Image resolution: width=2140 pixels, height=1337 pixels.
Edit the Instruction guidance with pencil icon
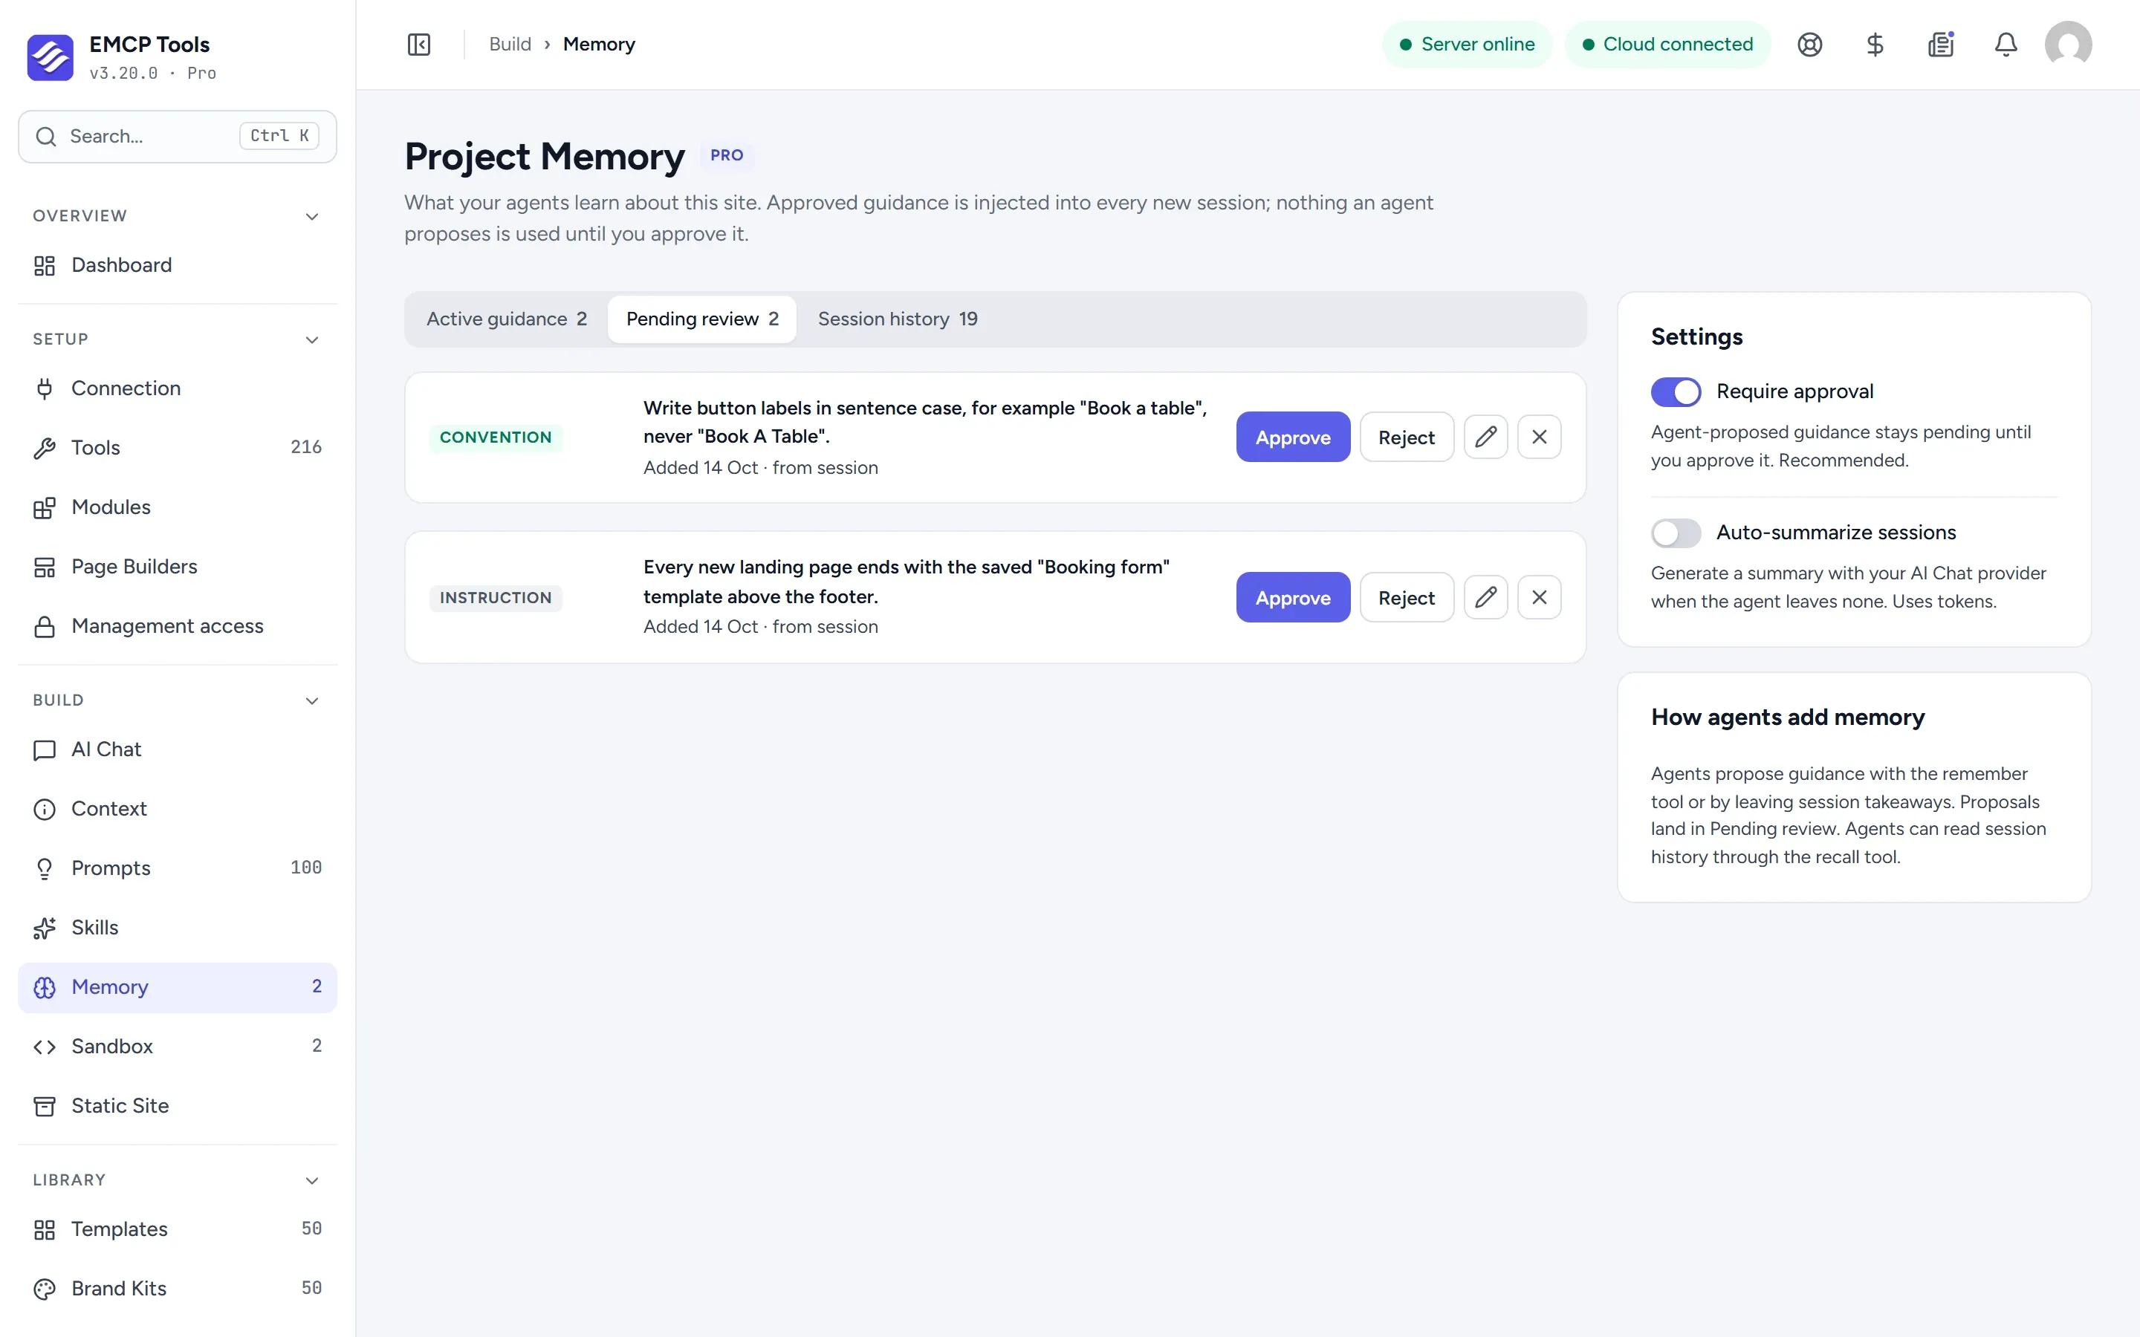pyautogui.click(x=1485, y=597)
